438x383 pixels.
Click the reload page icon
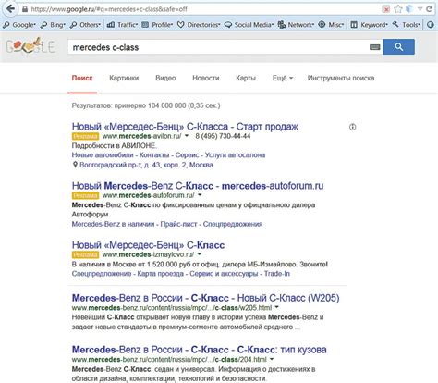pos(429,9)
